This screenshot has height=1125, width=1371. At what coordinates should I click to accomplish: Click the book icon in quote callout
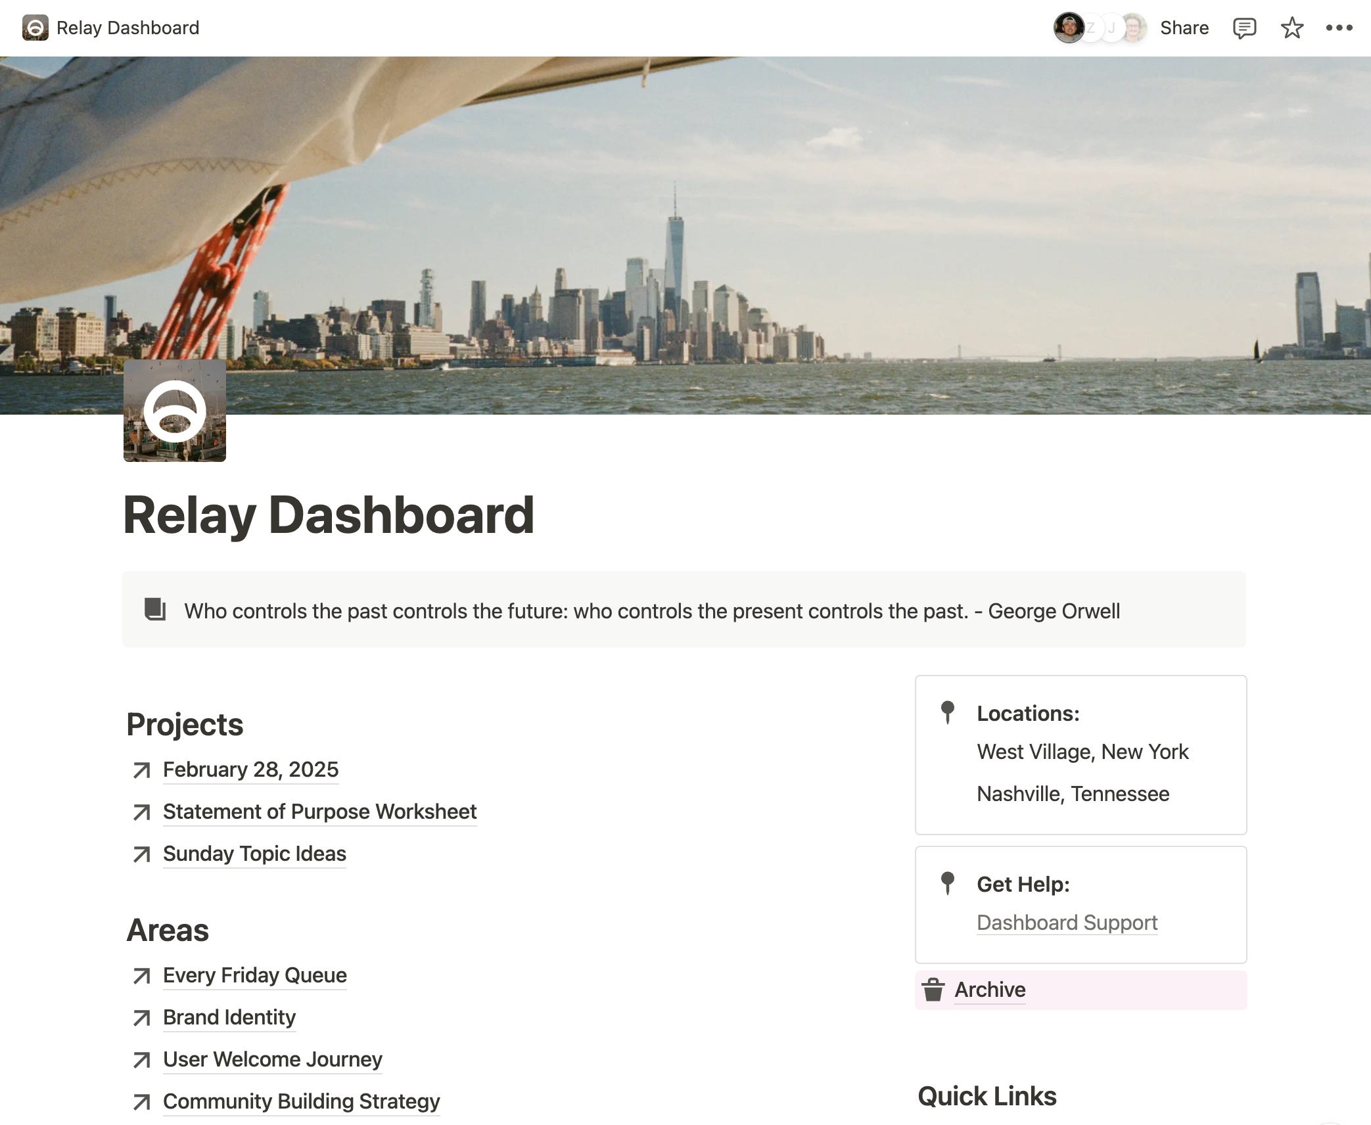(x=155, y=609)
